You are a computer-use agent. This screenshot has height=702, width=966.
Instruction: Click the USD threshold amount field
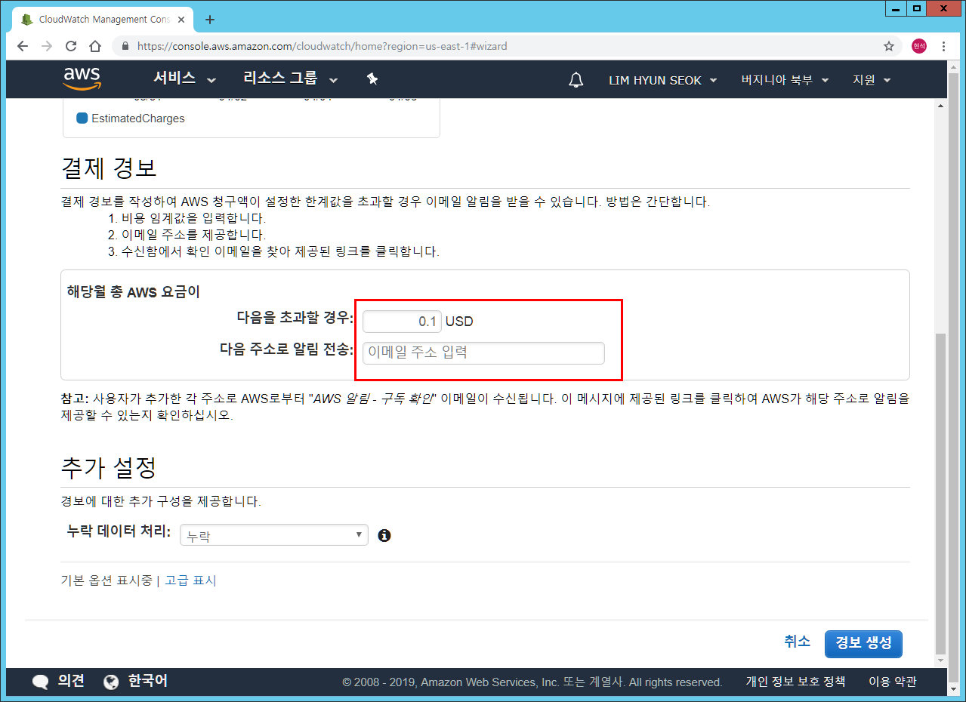[402, 322]
